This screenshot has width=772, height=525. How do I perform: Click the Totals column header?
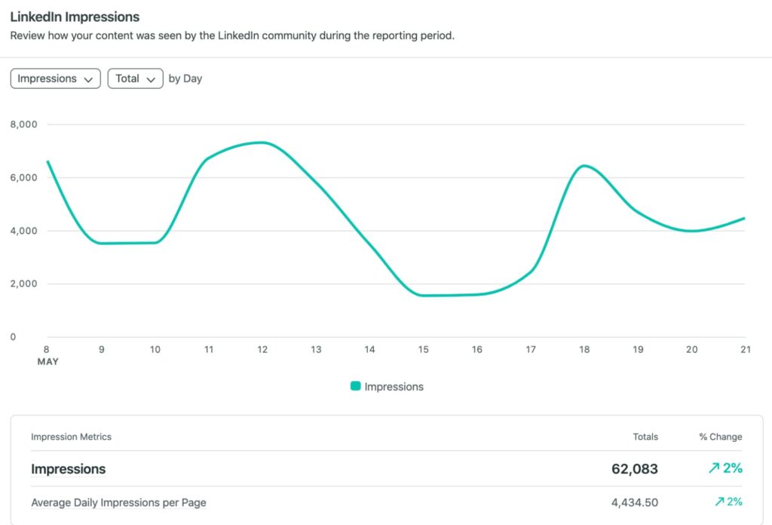[x=645, y=437]
